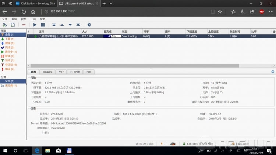
Task: Switch to the 用户 tab
Action: (61, 72)
